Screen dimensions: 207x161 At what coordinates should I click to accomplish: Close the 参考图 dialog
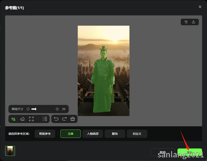coord(200,7)
